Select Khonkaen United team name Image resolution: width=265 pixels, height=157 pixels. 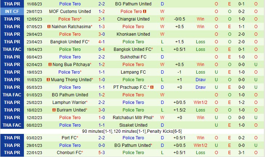133,34
